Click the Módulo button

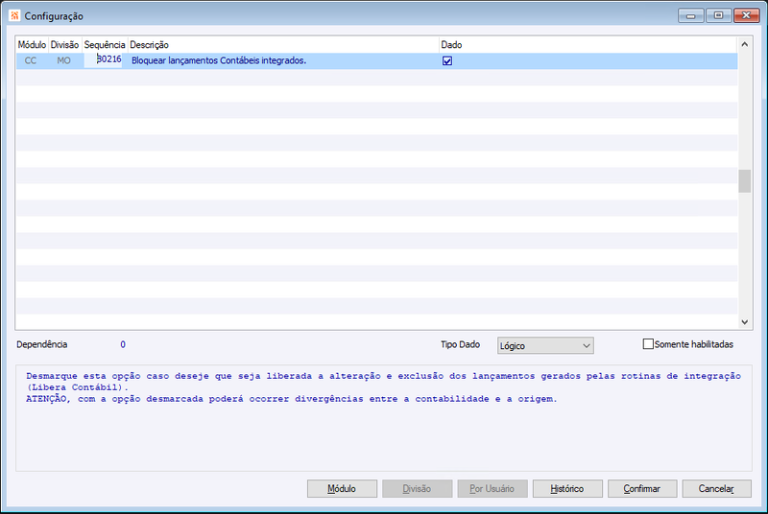[x=342, y=488]
